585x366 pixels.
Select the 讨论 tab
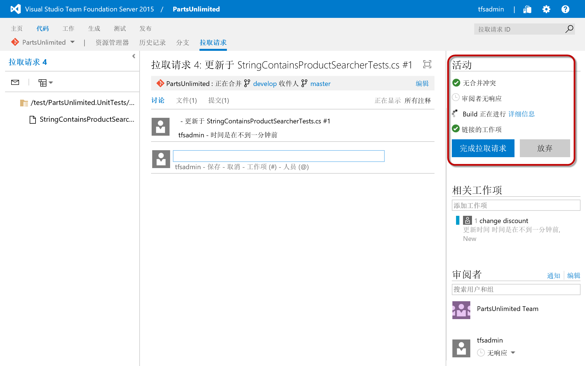click(x=158, y=100)
